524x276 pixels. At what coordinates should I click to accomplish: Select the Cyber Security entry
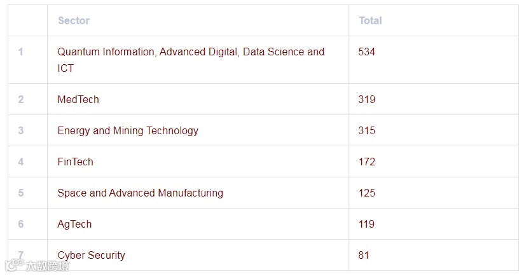(x=91, y=255)
